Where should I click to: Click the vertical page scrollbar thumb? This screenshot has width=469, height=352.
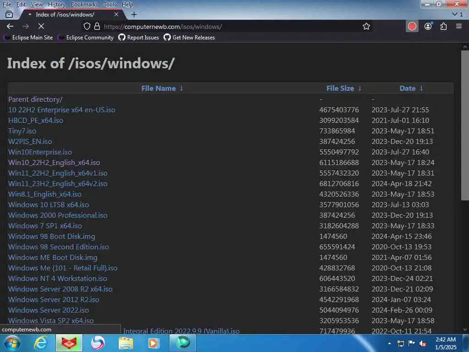click(465, 126)
